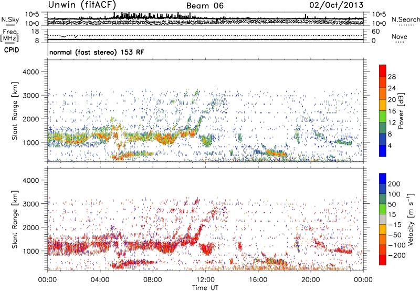Click the '16' Power colorbar tick label
Screen dimensions: 420x291
(x=392, y=111)
